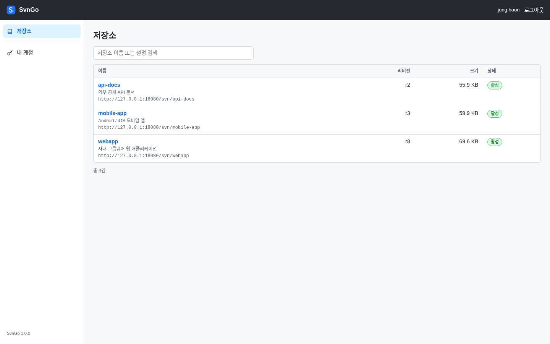Screen dimensions: 550x344
Task: Click the SvnGo logo icon
Action: (11, 10)
